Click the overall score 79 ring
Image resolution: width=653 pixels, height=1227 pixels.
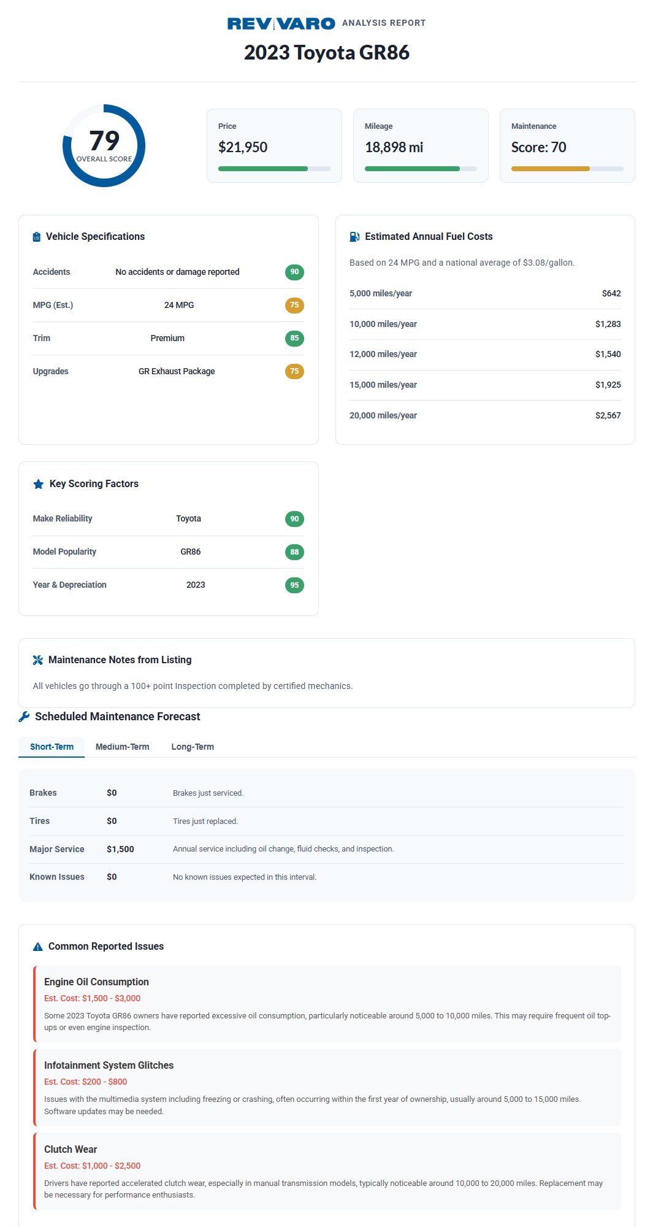click(x=104, y=146)
